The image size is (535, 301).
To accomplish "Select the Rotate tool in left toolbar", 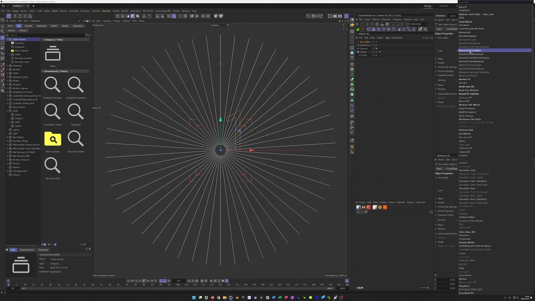I will 2,43.
